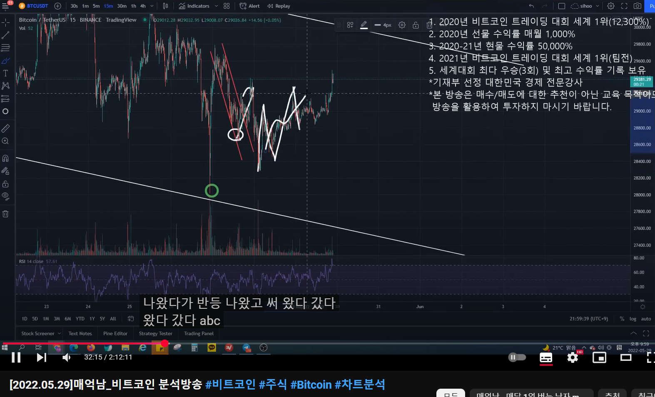Skip to the next video
This screenshot has width=655, height=397.
coord(41,357)
